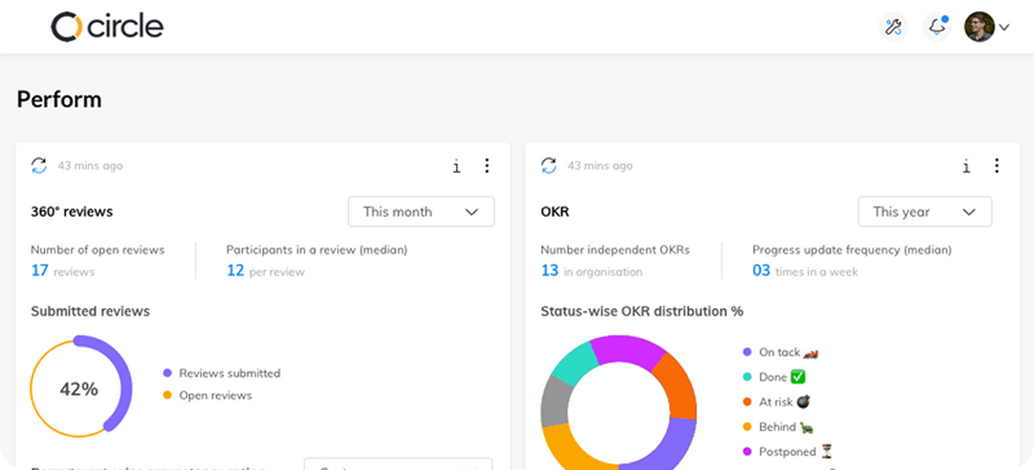Select the Postponed legend color dot
The height and width of the screenshot is (470, 1034).
747,451
